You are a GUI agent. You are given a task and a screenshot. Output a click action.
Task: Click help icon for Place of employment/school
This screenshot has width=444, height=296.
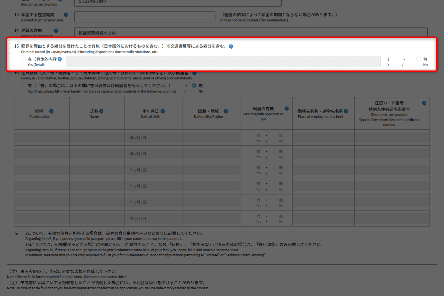click(x=346, y=111)
